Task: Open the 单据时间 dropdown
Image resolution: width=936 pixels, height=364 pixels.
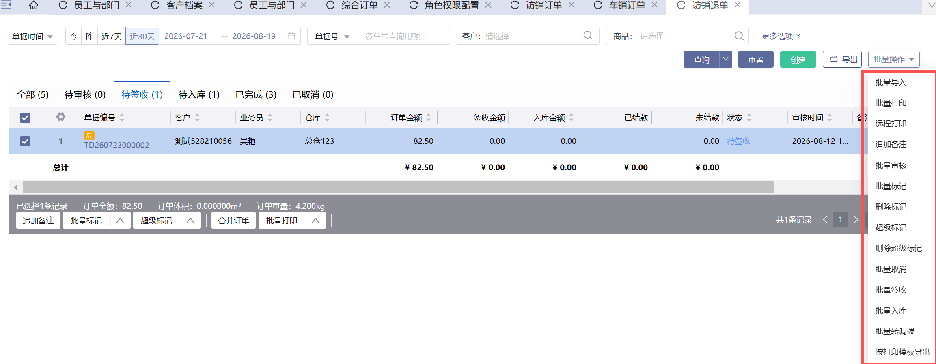Action: click(33, 36)
